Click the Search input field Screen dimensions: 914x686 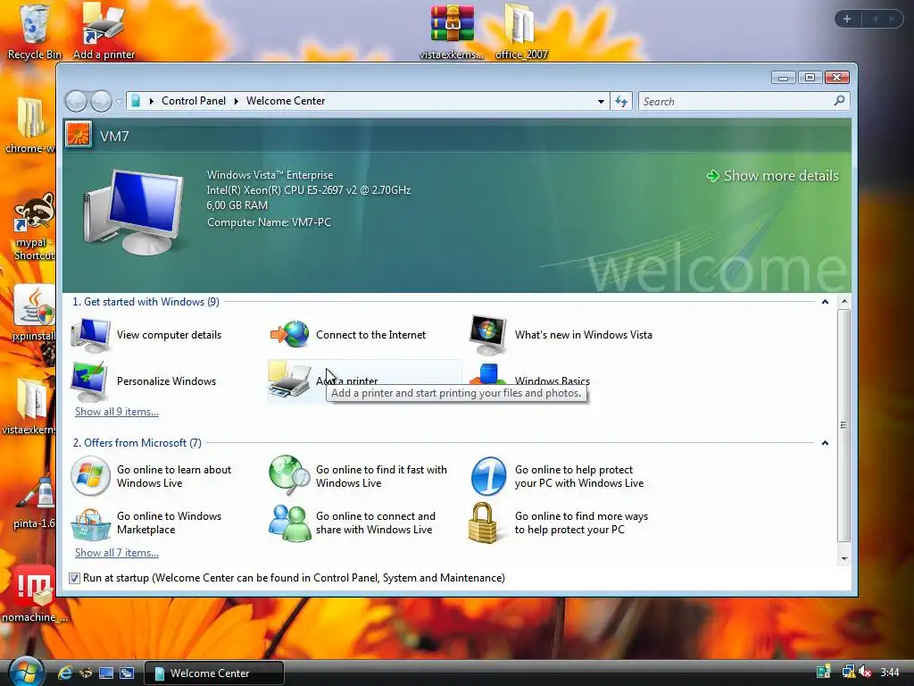(x=735, y=102)
